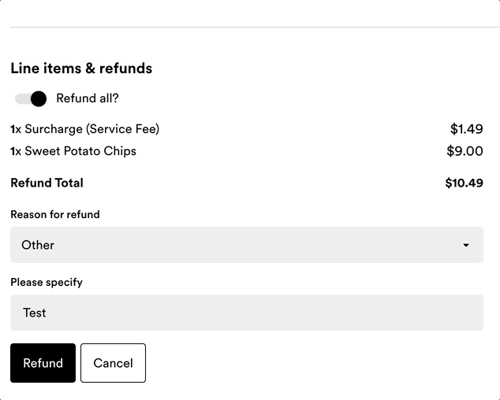The height and width of the screenshot is (400, 500).
Task: Click the black knob of the refund switch
Action: coord(39,98)
